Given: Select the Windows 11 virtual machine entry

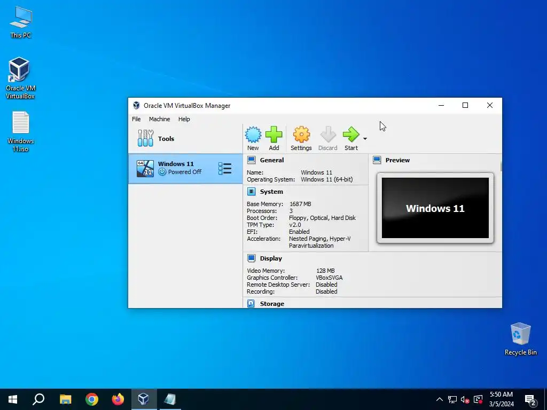Looking at the screenshot, I should (x=185, y=169).
